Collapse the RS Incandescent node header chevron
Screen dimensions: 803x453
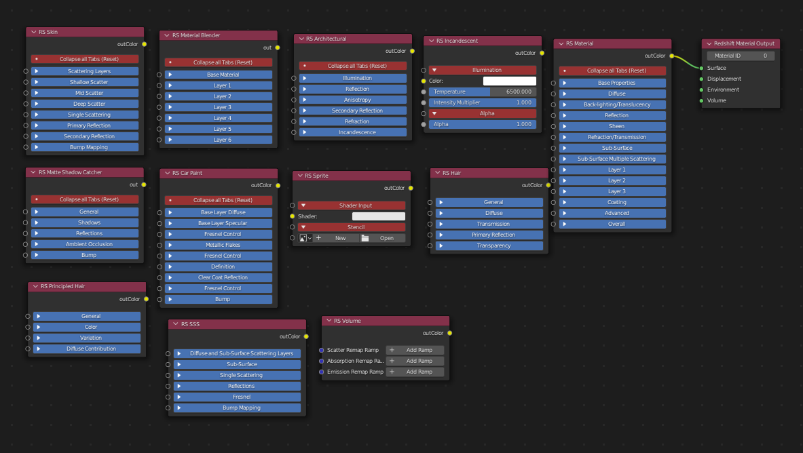[x=431, y=41]
